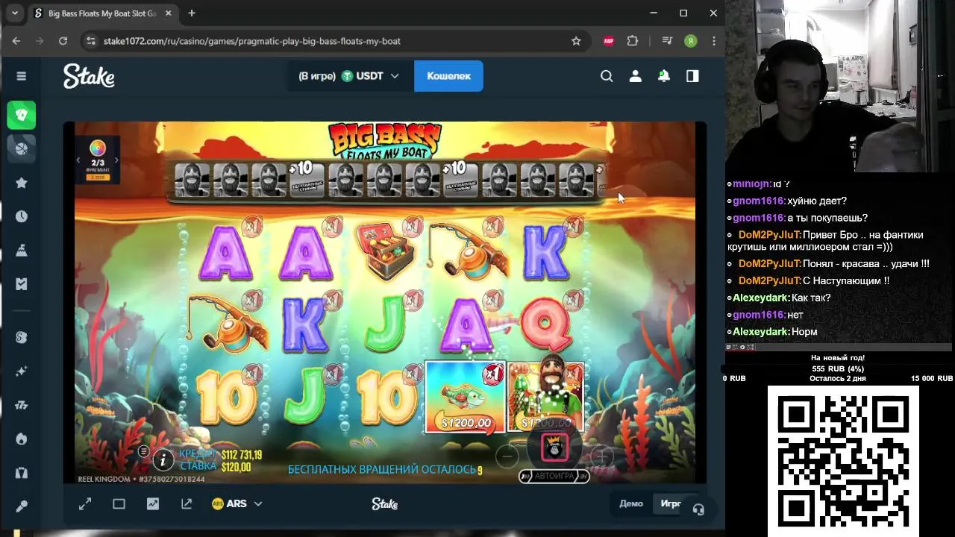
Task: Open the Chrome profile avatar
Action: tap(691, 41)
